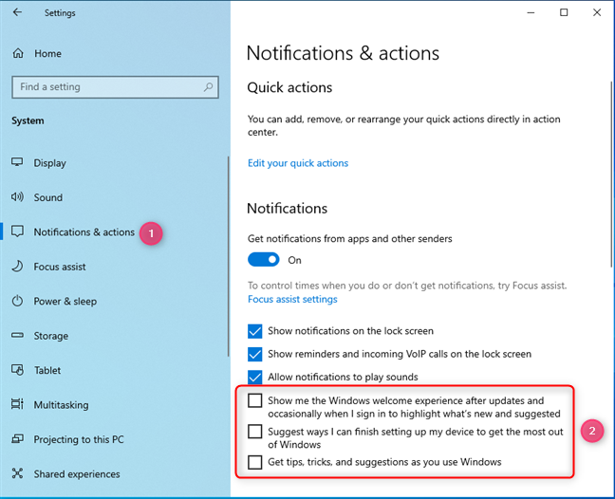Click the Find a setting search box

(116, 87)
